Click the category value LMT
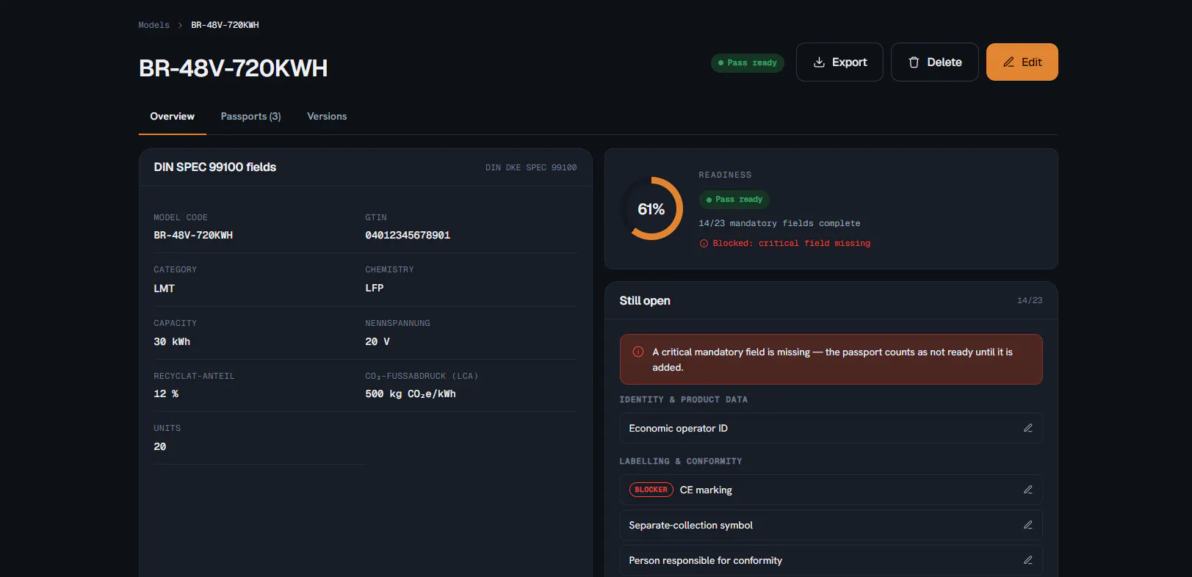The width and height of the screenshot is (1192, 577). click(164, 288)
